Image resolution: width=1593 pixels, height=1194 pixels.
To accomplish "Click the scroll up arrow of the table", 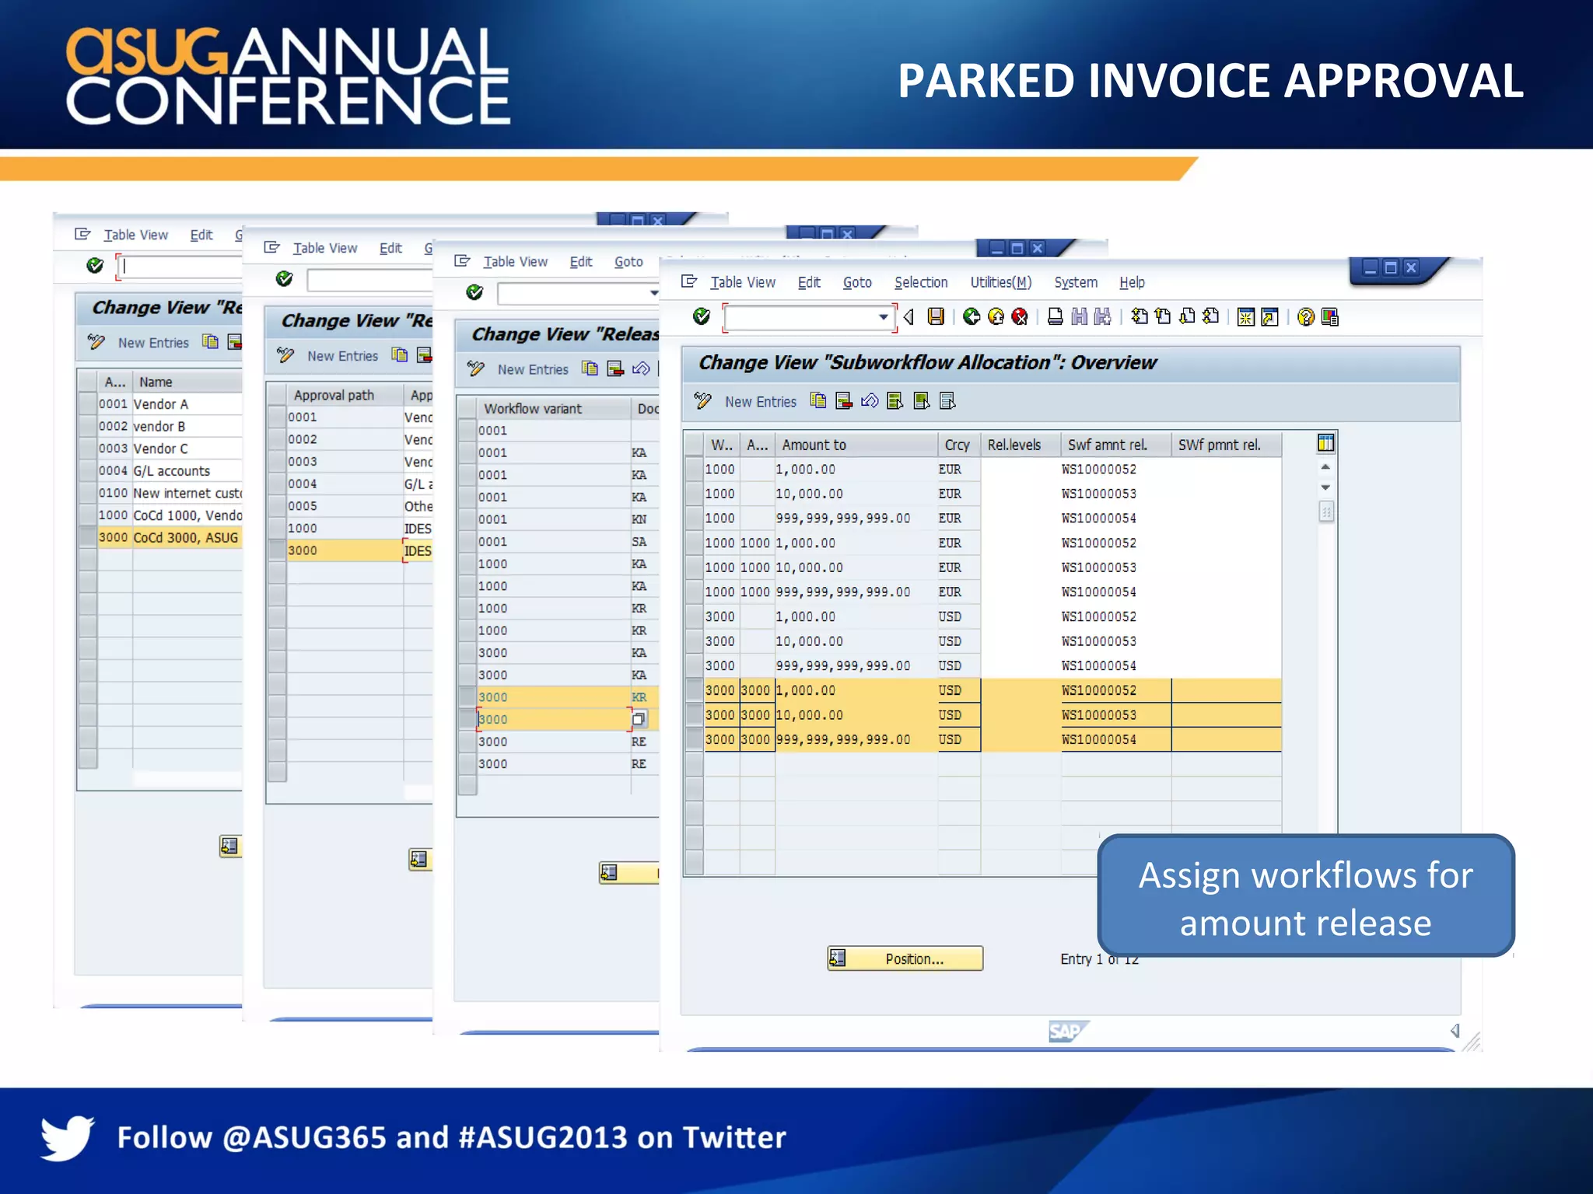I will pyautogui.click(x=1326, y=466).
